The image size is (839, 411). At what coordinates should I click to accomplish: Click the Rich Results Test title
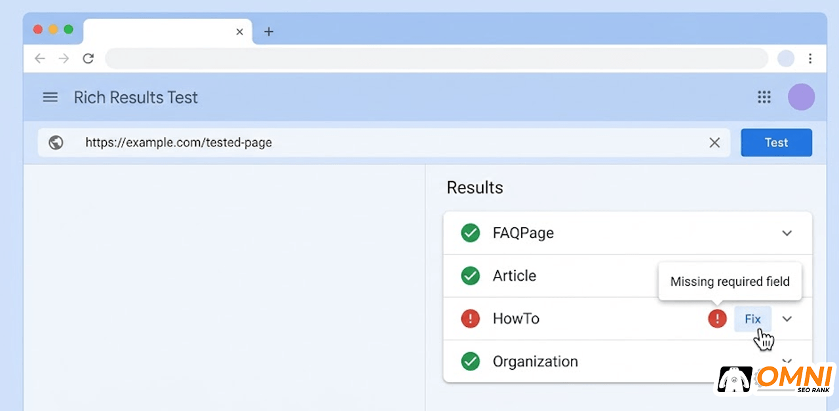coord(136,98)
